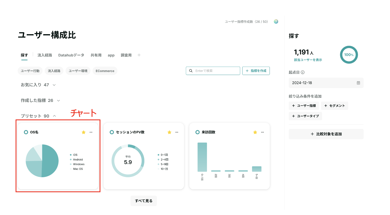The height and width of the screenshot is (215, 390).
Task: Filter by ユーザー行動 chip
Action: (x=30, y=71)
